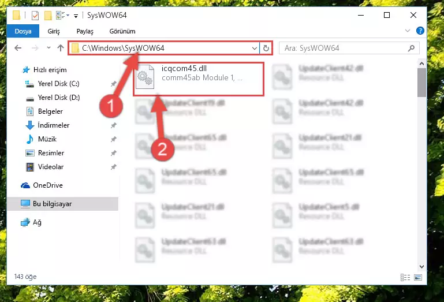Click the magnifier search icon

pyautogui.click(x=411, y=48)
